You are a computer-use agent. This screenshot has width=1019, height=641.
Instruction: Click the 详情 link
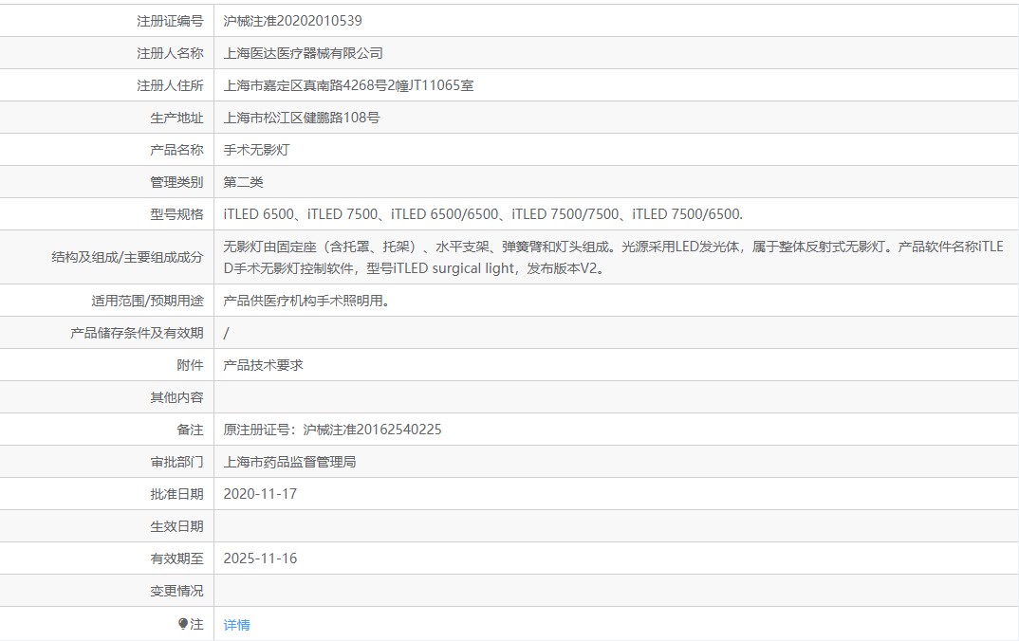point(236,625)
